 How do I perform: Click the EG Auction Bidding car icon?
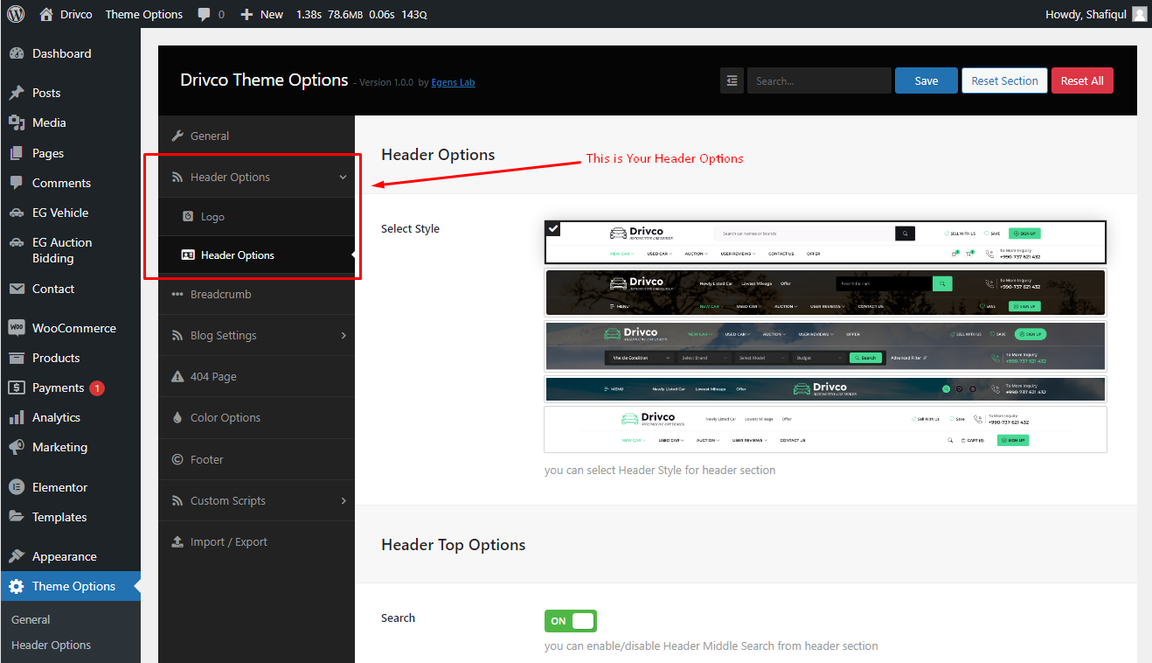coord(17,242)
